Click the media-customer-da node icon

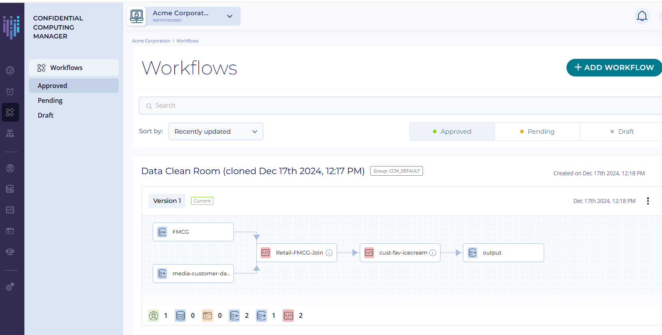(x=162, y=274)
